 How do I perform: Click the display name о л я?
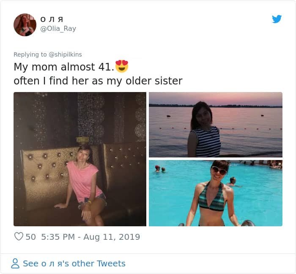pyautogui.click(x=52, y=19)
